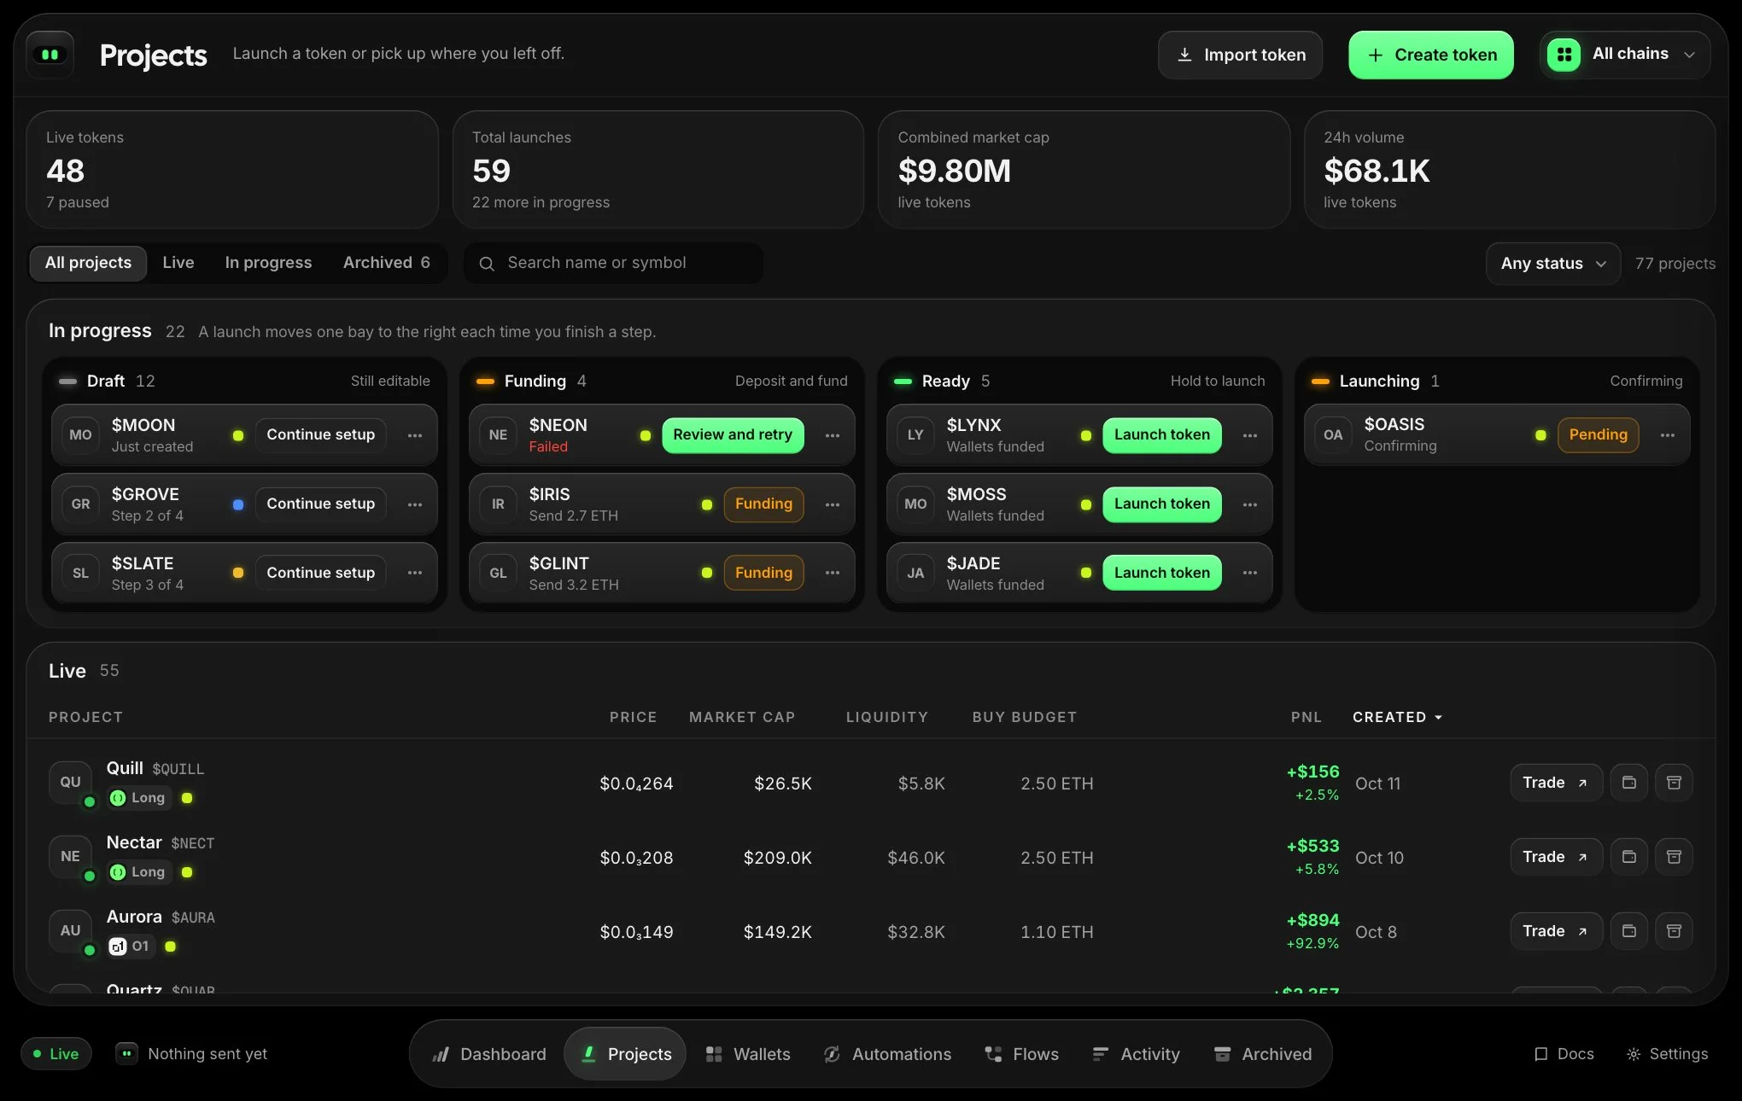Open the three-dot menu for $NEON
The image size is (1742, 1101).
(833, 435)
